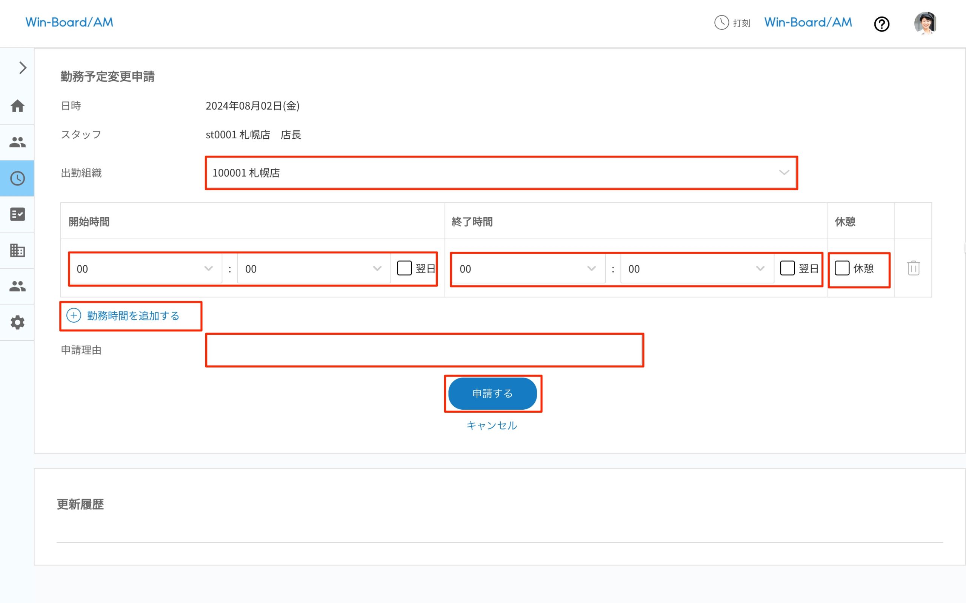Open 出勤組織 dropdown showing 100001 札幌店

[501, 173]
